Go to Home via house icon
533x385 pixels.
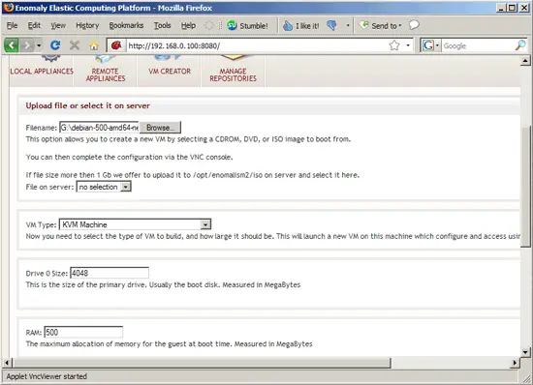94,45
